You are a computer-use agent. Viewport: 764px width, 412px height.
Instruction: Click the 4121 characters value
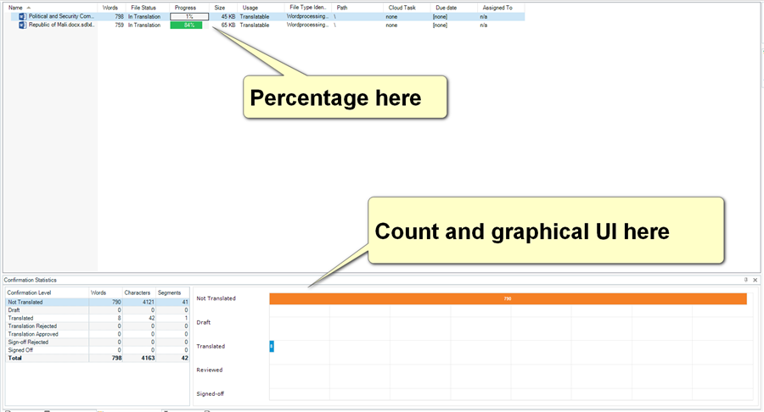click(x=148, y=302)
